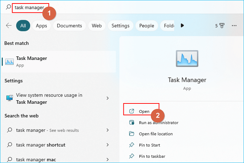Viewport: 244px width, 163px height.
Task: Switch to the Web filter tab
Action: 97,26
